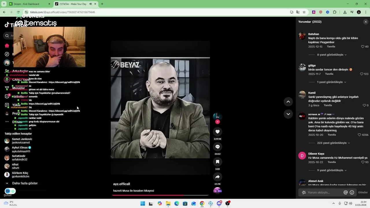Open the sound disc thumbnail
This screenshot has width=370, height=208.
[218, 191]
